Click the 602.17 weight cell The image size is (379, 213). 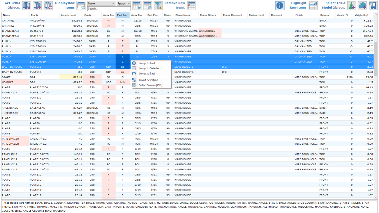[363, 21]
